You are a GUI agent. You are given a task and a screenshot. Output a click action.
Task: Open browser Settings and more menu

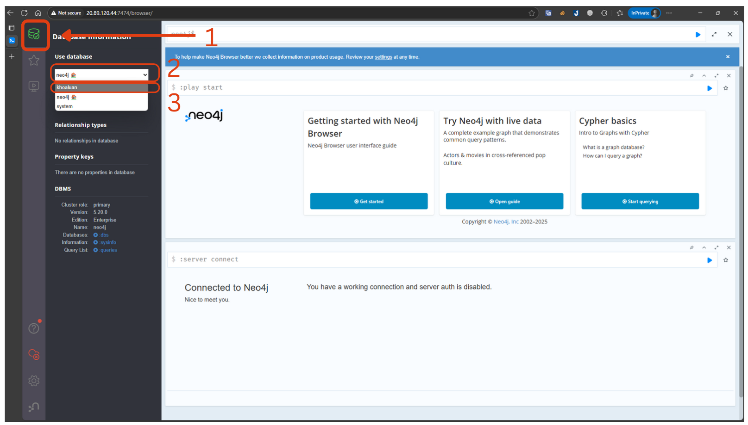(x=669, y=13)
